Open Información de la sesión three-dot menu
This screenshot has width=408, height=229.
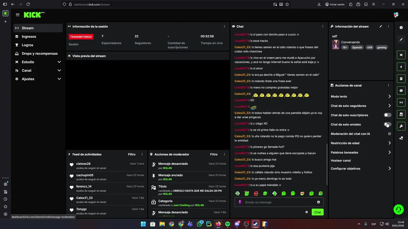coord(224,26)
